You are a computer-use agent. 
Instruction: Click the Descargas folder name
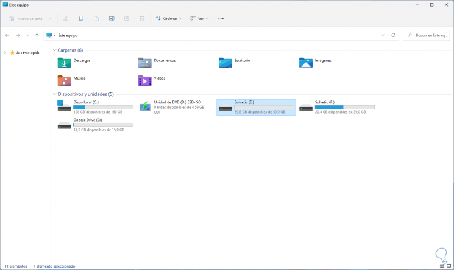pyautogui.click(x=82, y=60)
